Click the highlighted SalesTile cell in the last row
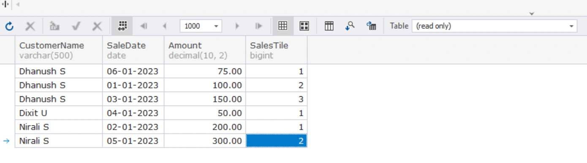The height and width of the screenshot is (163, 587). [x=277, y=141]
